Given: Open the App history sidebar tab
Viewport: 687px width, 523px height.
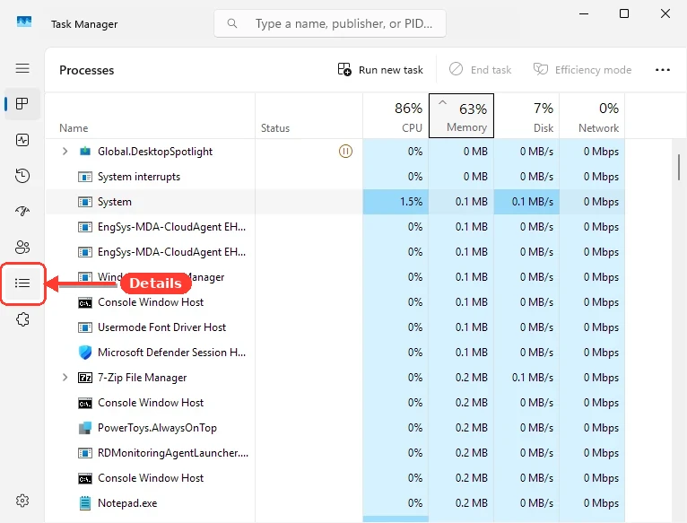Looking at the screenshot, I should (x=22, y=176).
